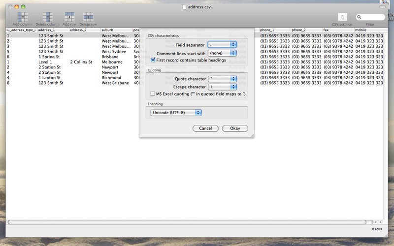The image size is (394, 246).
Task: Open the Escape character dropdown
Action: (222, 87)
